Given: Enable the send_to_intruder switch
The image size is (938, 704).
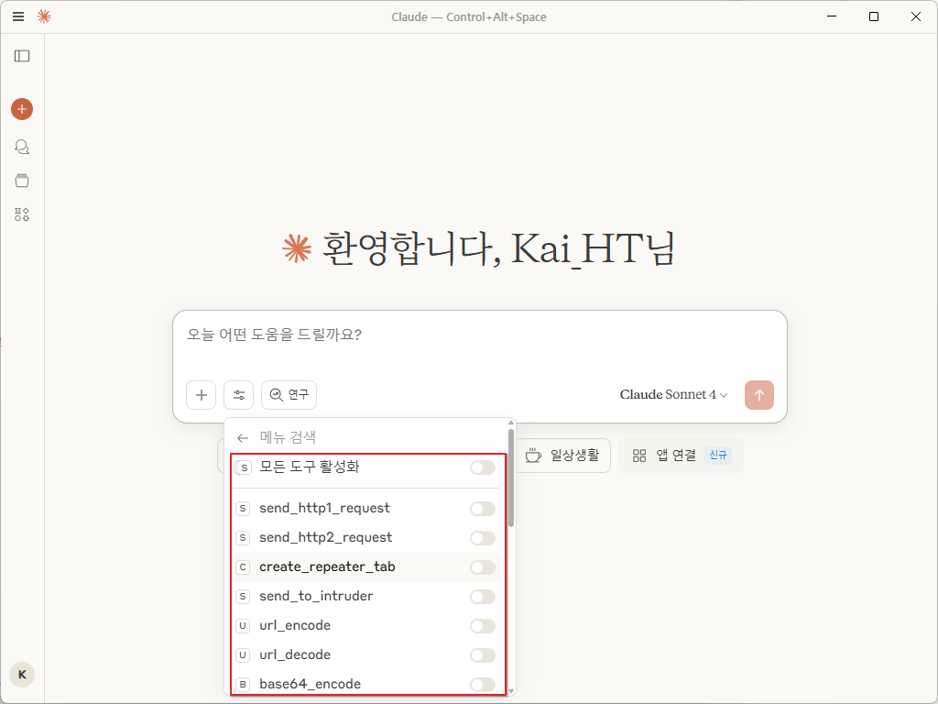Looking at the screenshot, I should tap(483, 597).
